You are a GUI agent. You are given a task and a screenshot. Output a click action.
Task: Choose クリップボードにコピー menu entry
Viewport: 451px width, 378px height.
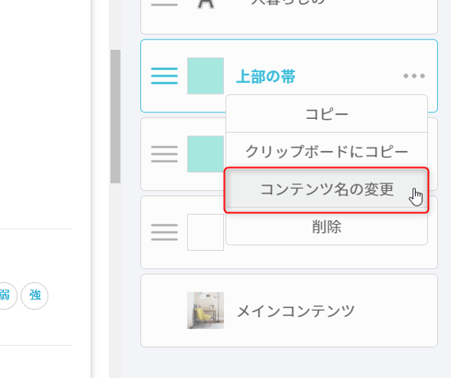click(326, 152)
